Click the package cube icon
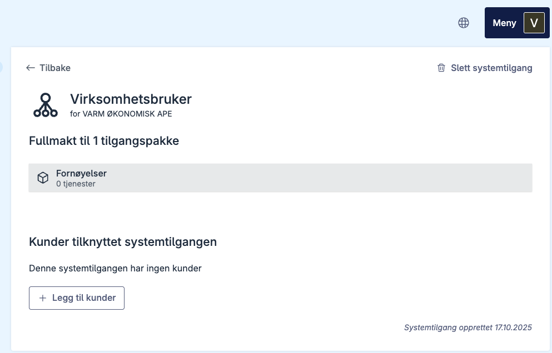552x353 pixels. click(43, 178)
